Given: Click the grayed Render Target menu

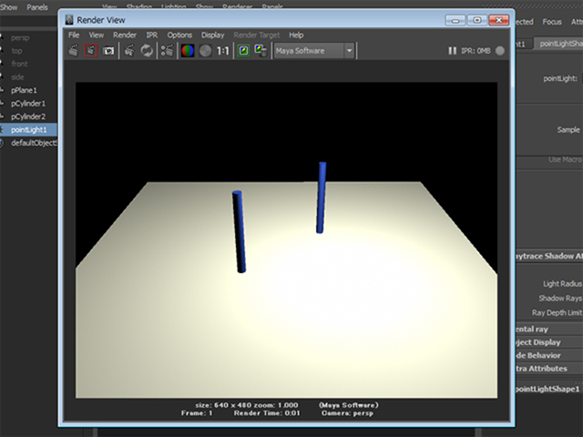Looking at the screenshot, I should 257,35.
